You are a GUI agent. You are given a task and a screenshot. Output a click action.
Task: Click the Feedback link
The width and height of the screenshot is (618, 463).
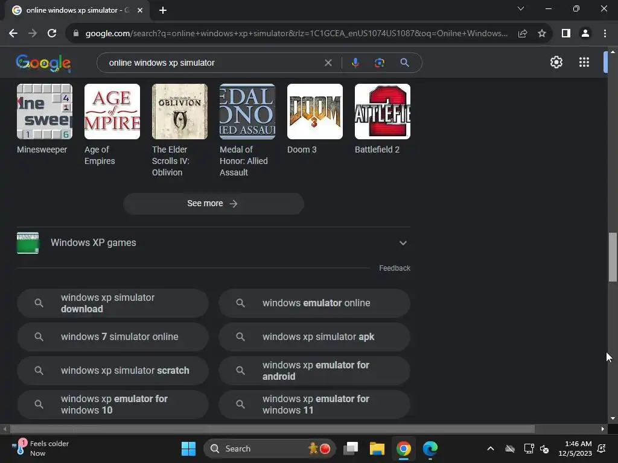[395, 268]
